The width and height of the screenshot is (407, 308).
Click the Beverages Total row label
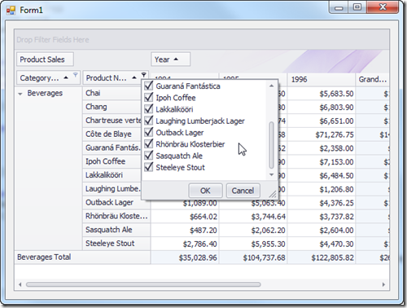coord(82,257)
